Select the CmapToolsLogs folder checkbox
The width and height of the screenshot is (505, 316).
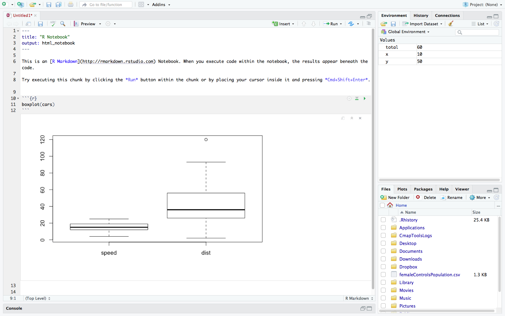(x=383, y=236)
